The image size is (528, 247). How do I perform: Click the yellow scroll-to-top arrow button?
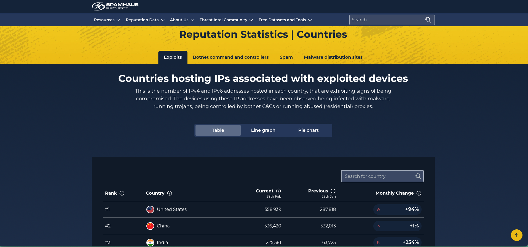517,235
